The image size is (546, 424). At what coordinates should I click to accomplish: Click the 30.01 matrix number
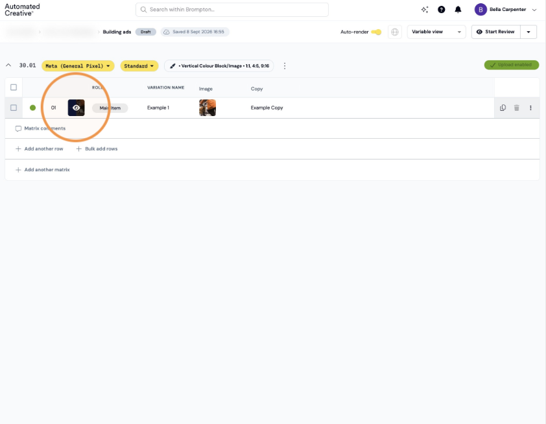pos(27,65)
